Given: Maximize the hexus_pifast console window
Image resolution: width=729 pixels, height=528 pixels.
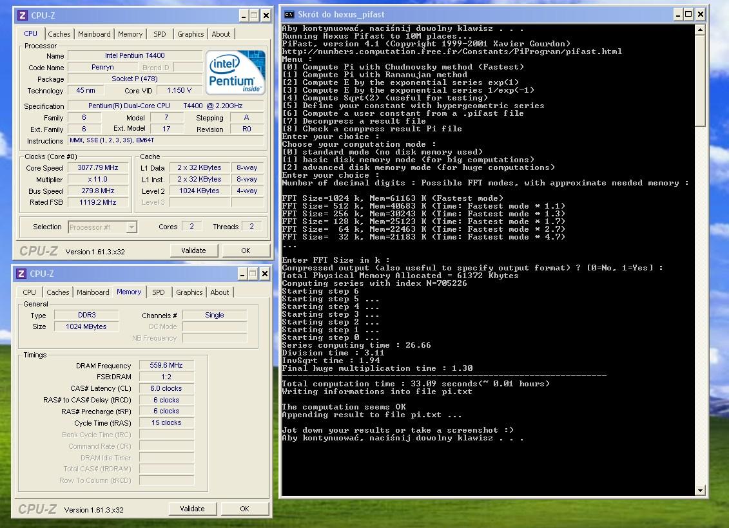Looking at the screenshot, I should tap(688, 14).
